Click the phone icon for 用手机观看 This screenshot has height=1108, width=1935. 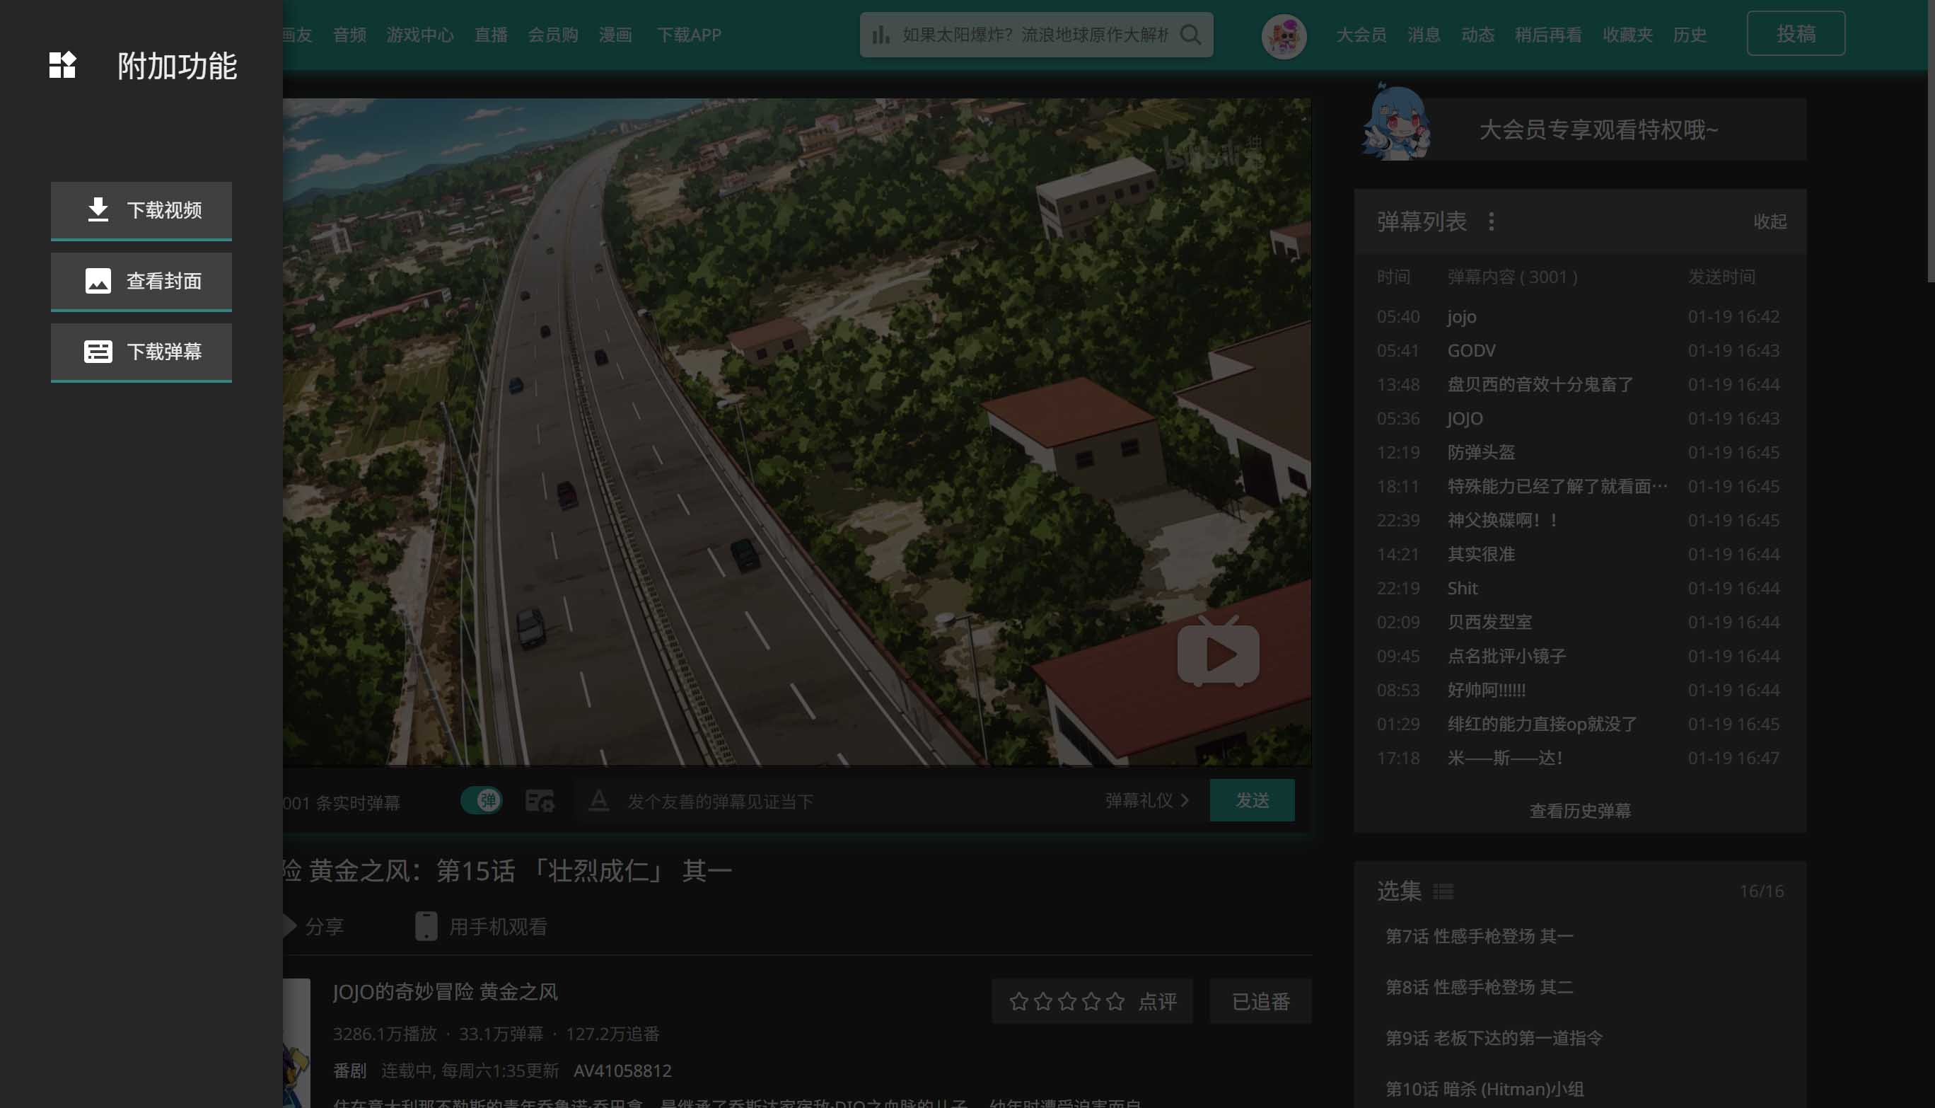point(426,926)
